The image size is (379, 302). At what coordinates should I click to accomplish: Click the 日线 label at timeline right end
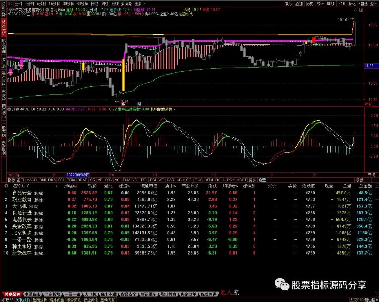372,175
